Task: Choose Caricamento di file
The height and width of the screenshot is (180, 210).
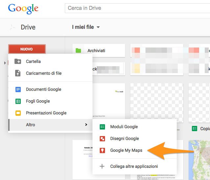Action: pos(50,73)
